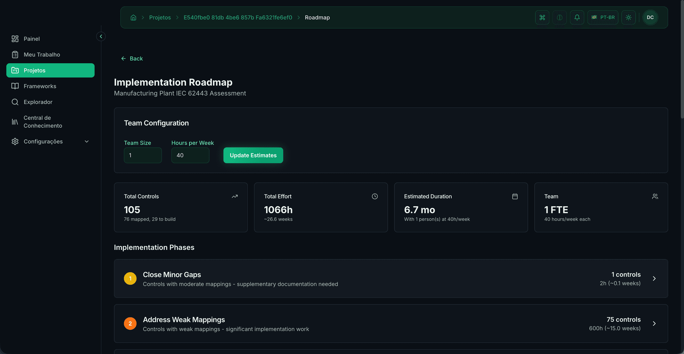The image size is (684, 354).
Task: Expand the Close Minor Gaps phase
Action: pos(654,279)
